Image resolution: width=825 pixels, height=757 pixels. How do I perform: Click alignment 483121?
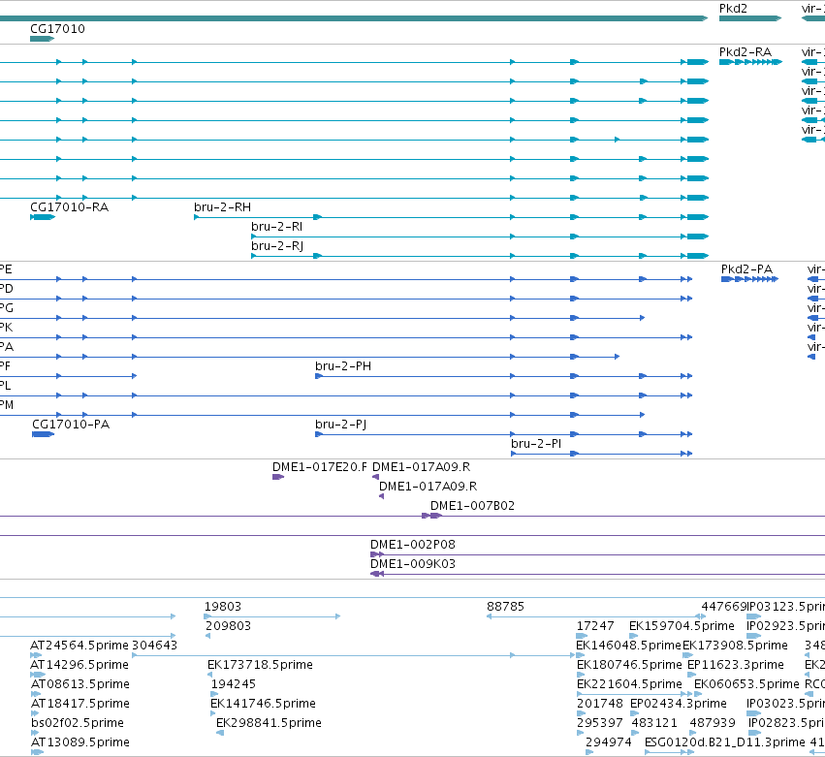click(636, 733)
